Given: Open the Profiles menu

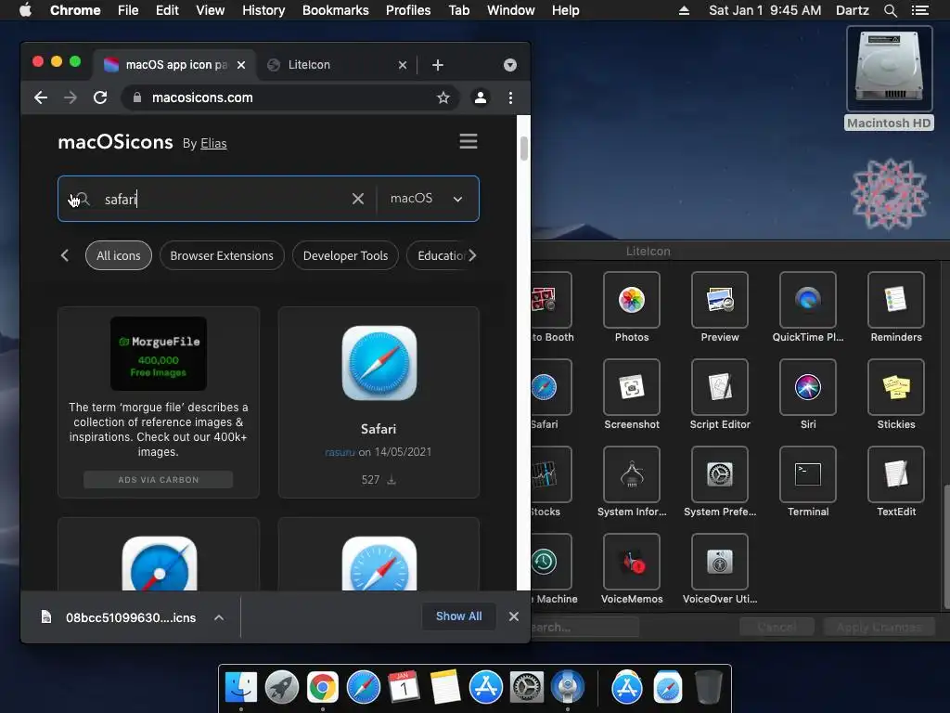Looking at the screenshot, I should [x=408, y=10].
